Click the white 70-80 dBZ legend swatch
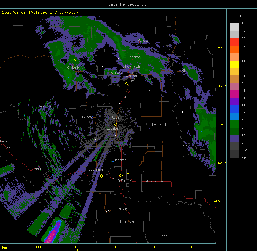 coord(234,27)
